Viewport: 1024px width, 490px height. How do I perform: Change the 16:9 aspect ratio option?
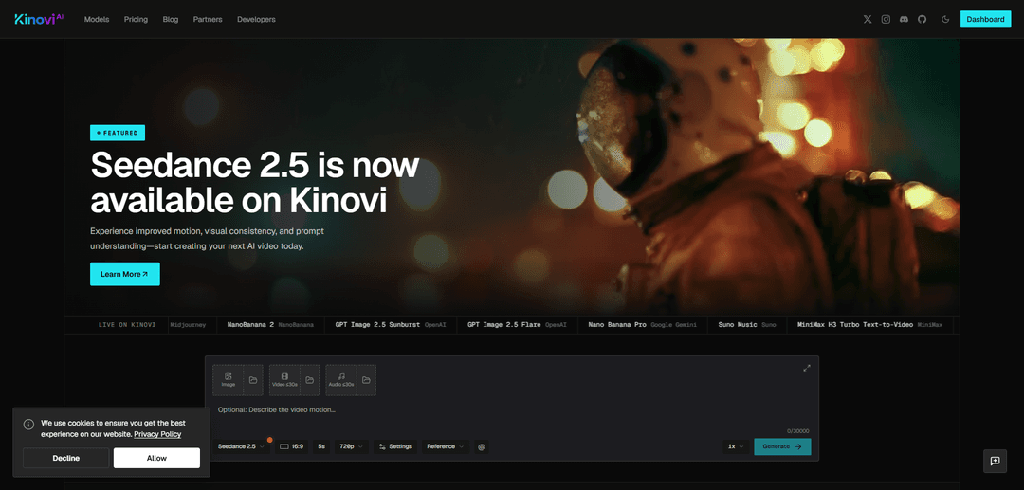291,447
